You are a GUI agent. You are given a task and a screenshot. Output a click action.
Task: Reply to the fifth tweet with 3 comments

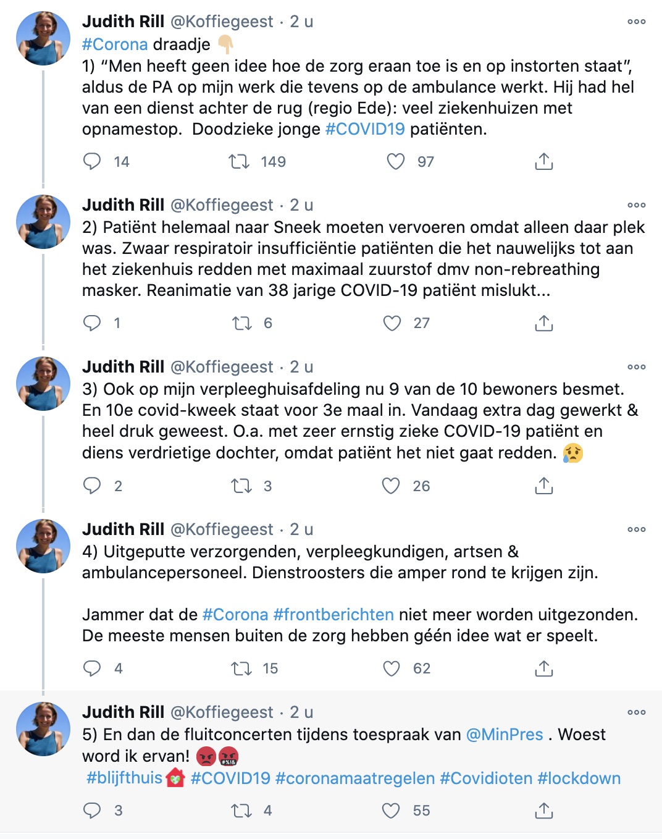[x=92, y=810]
